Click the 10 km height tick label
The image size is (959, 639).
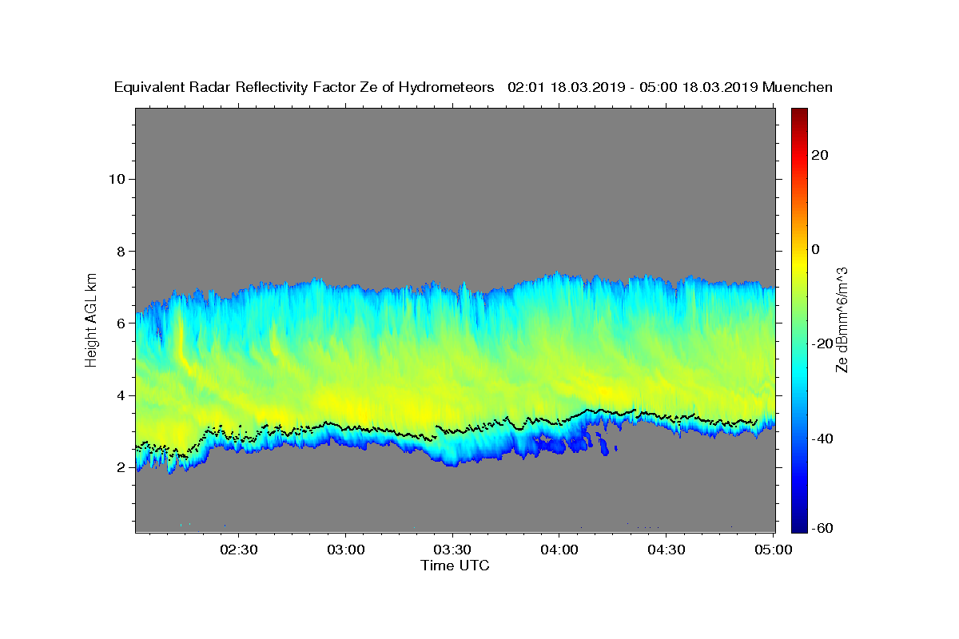pyautogui.click(x=117, y=179)
